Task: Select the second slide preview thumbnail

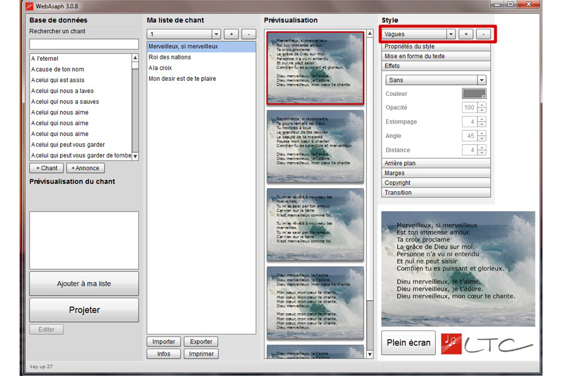Action: tap(315, 146)
